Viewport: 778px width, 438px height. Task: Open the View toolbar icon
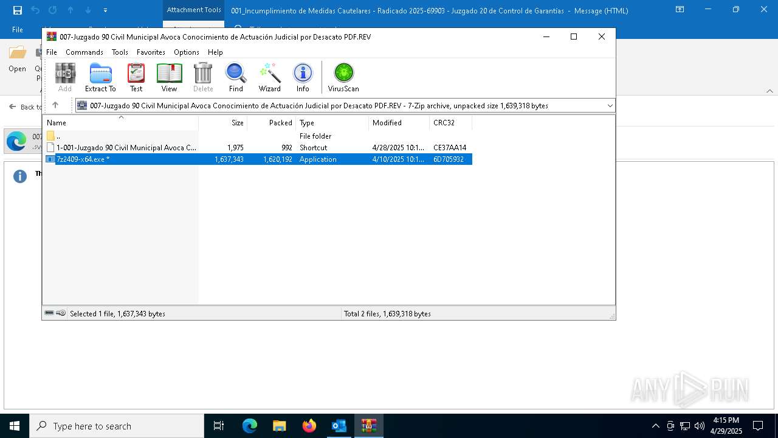pyautogui.click(x=169, y=77)
